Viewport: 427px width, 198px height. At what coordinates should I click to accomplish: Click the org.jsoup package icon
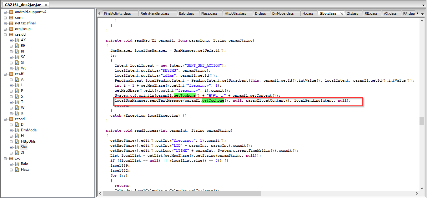(x=11, y=29)
